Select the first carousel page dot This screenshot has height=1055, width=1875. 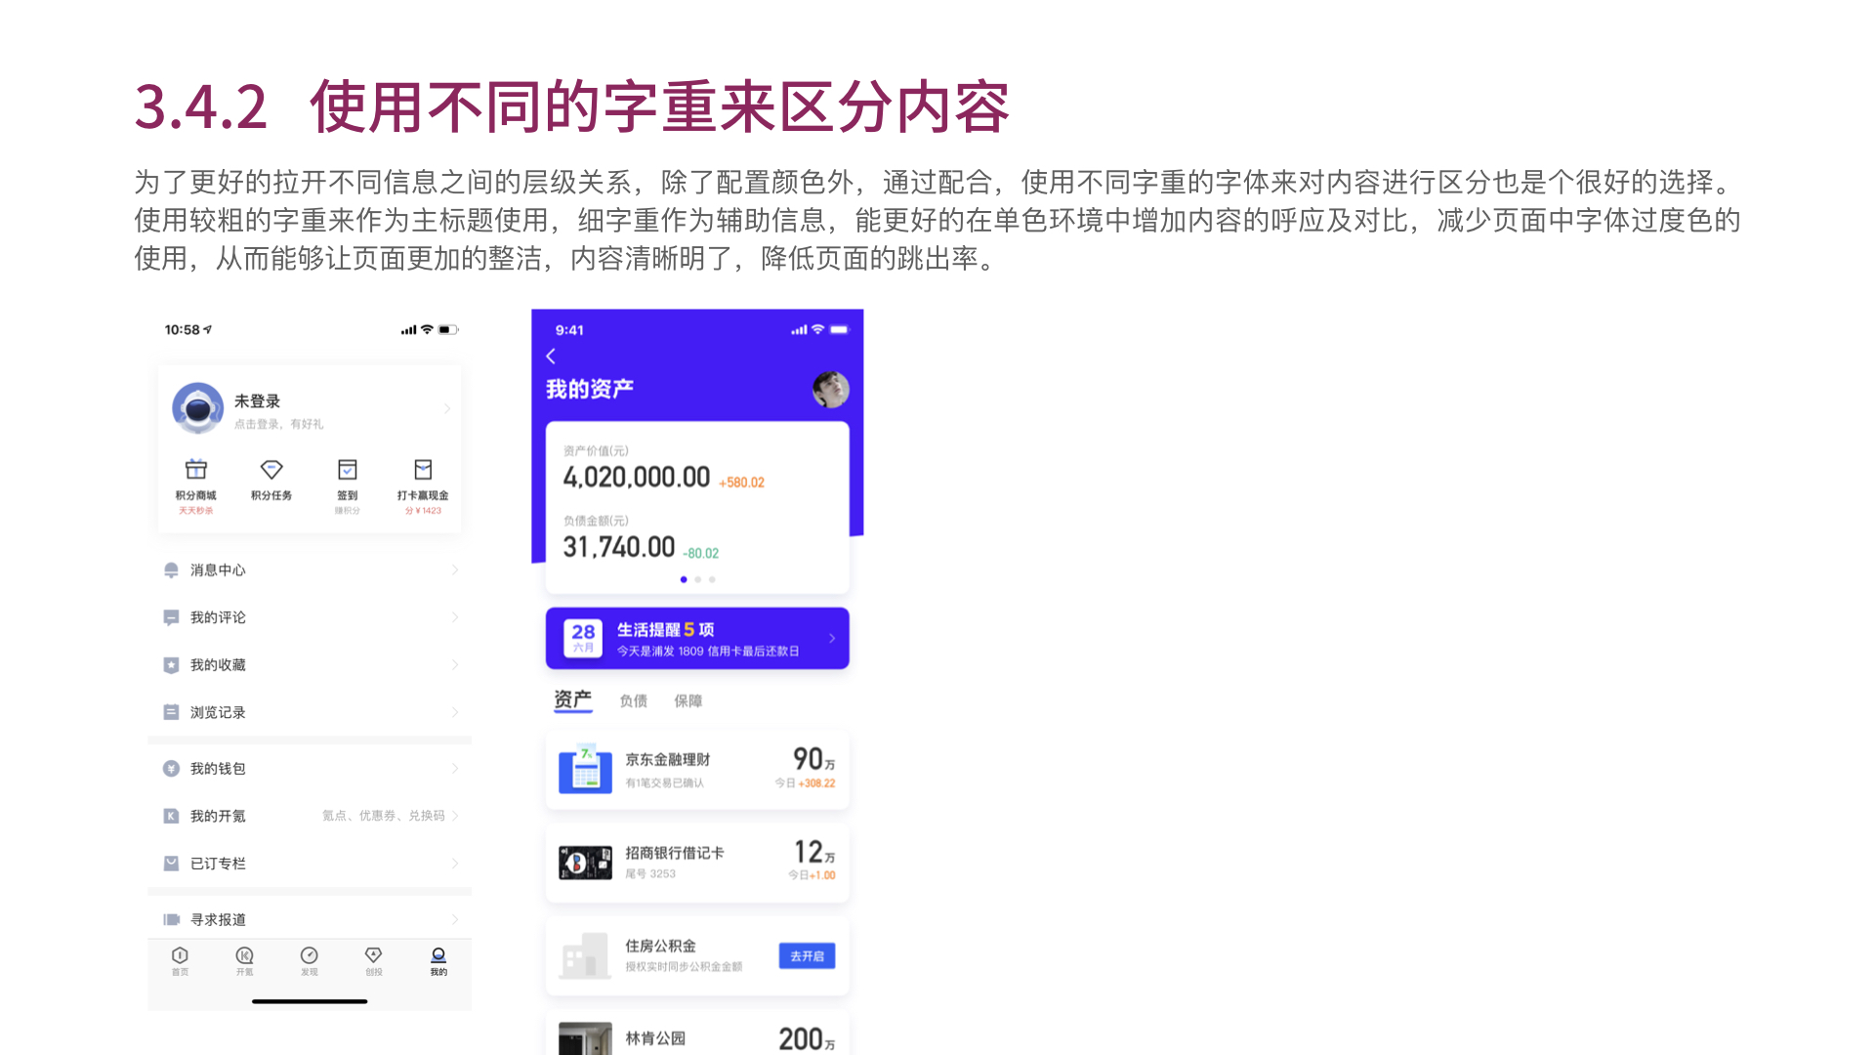tap(684, 579)
